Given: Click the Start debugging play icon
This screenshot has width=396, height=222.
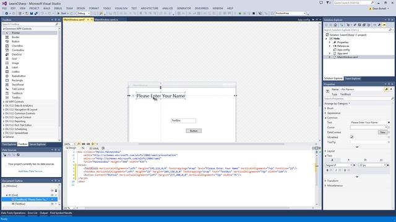Looking at the screenshot, I should point(58,14).
